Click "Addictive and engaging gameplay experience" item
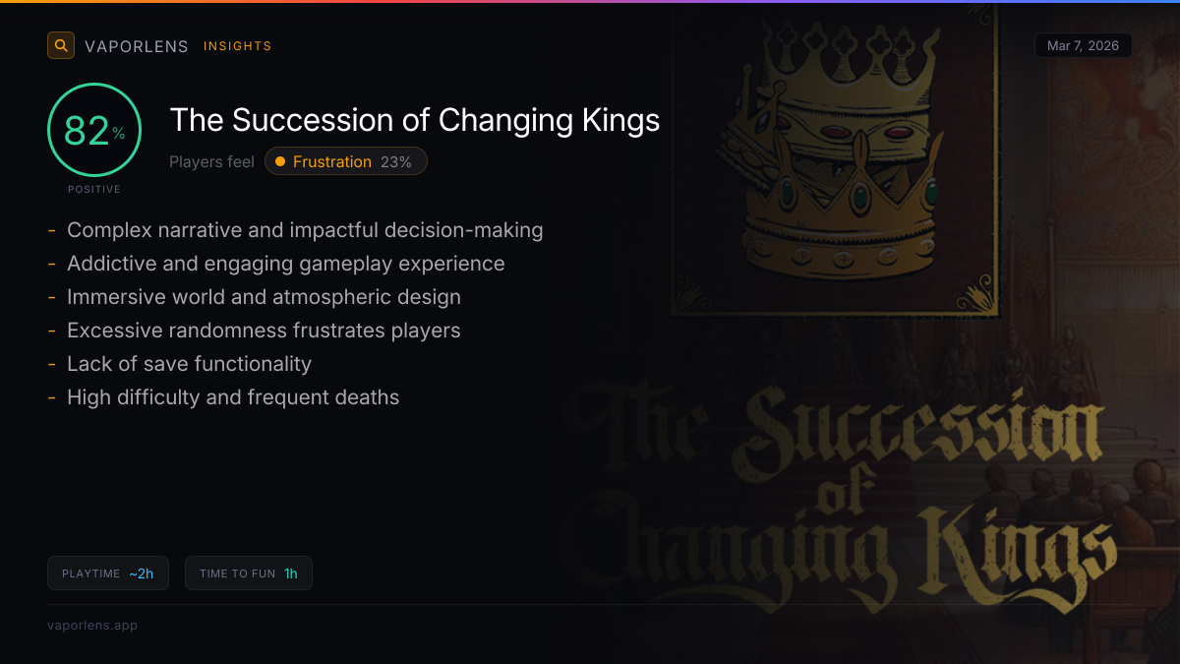This screenshot has width=1180, height=664. [x=285, y=264]
